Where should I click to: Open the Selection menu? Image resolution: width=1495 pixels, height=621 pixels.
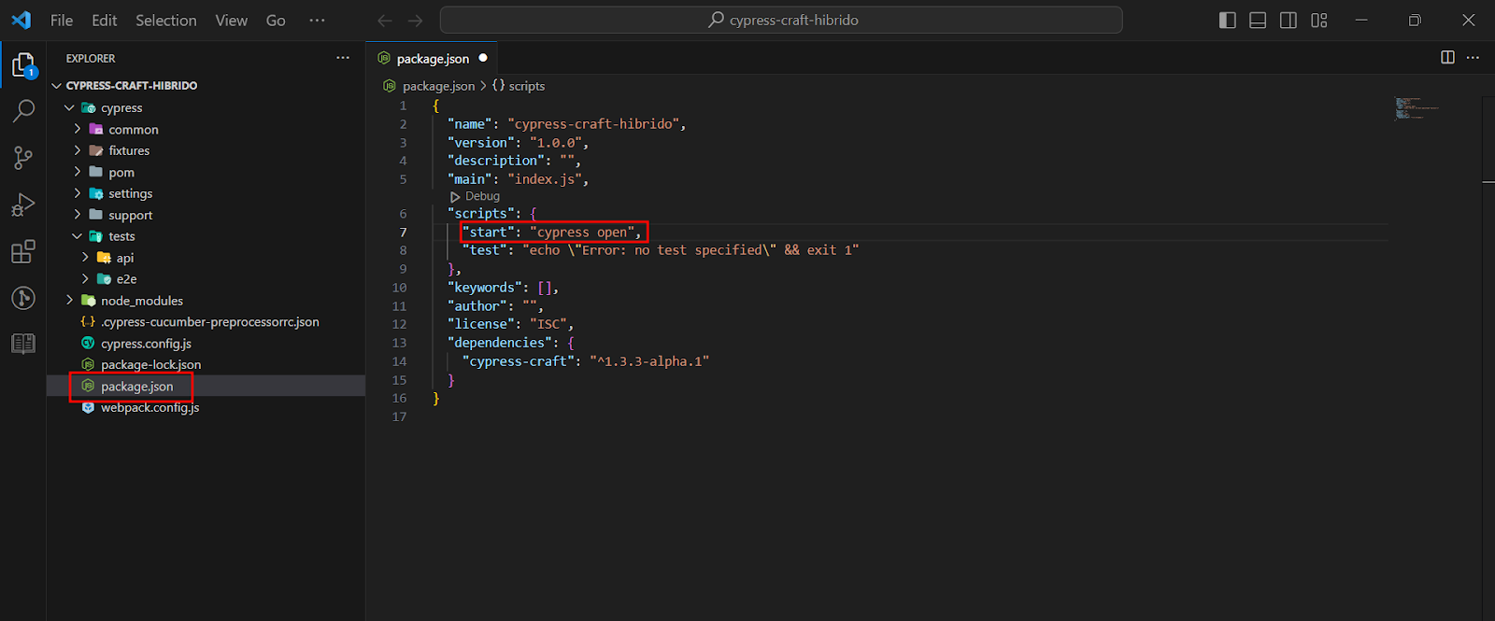[x=166, y=20]
